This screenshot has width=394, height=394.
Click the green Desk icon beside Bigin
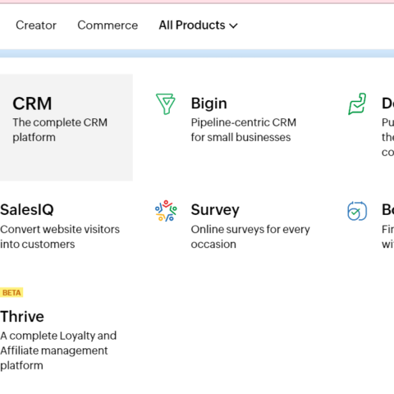click(x=357, y=104)
